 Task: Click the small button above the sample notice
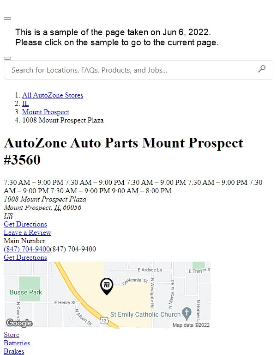point(7,18)
